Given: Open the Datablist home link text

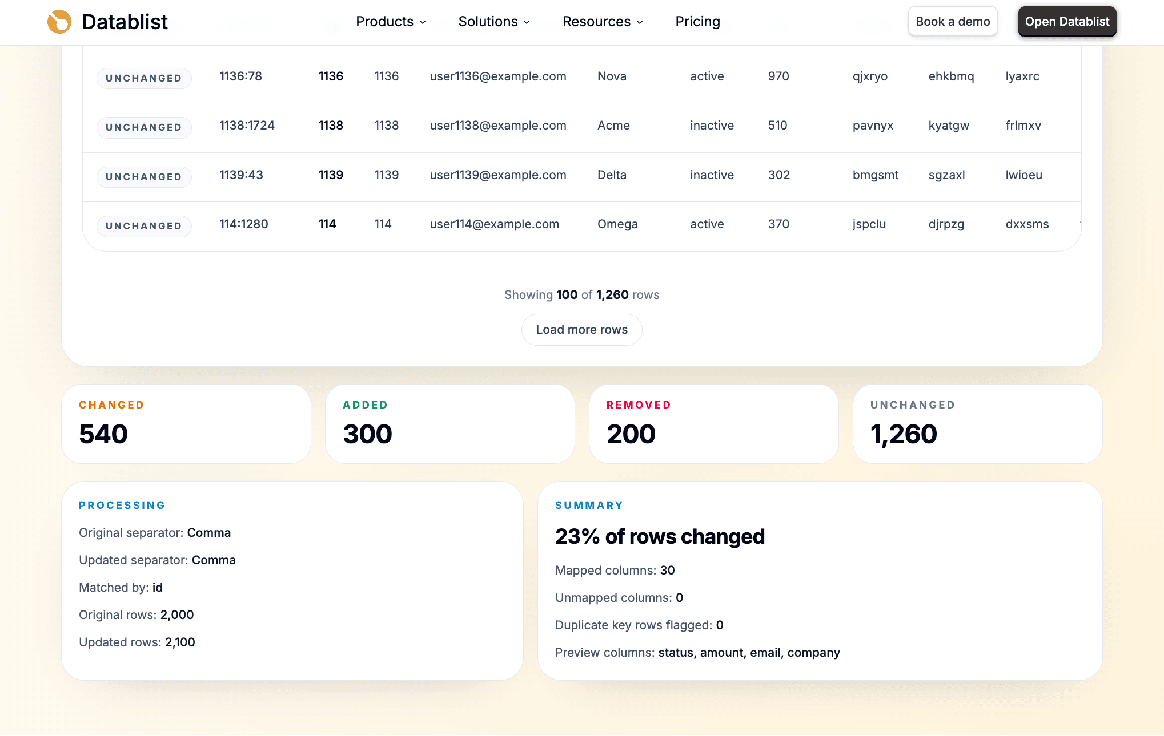Looking at the screenshot, I should 125,22.
